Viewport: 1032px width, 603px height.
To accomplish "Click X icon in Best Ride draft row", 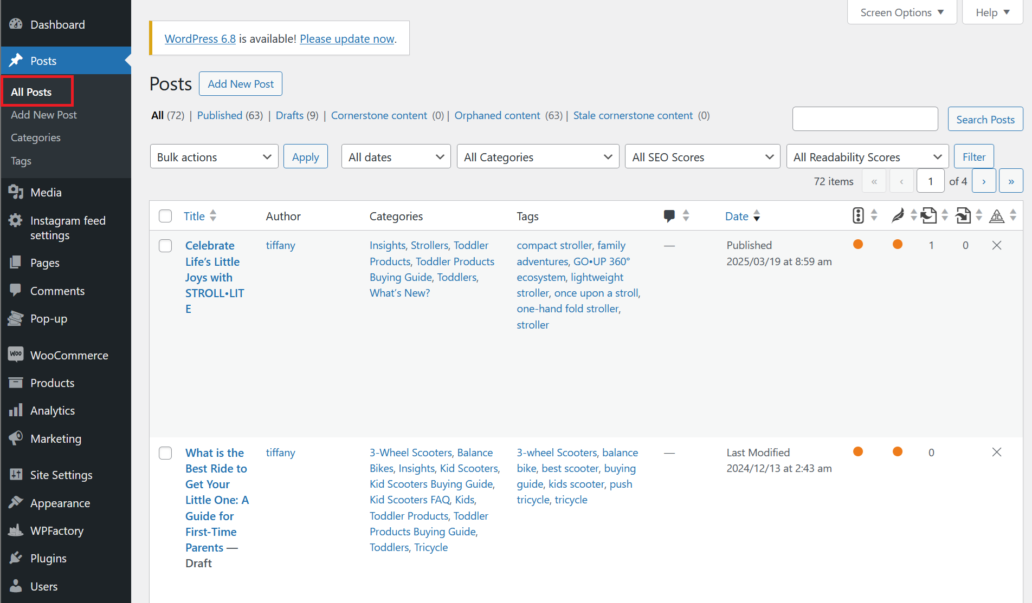I will [x=997, y=452].
